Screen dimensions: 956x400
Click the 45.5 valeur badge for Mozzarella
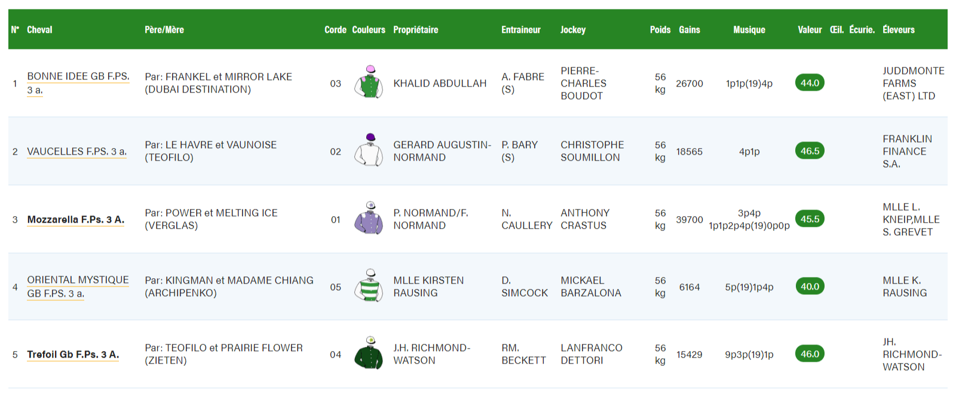[x=810, y=219]
